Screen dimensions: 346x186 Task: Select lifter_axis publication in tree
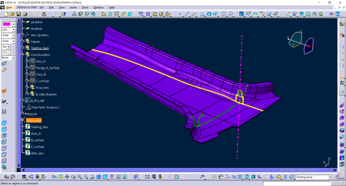tap(37, 153)
